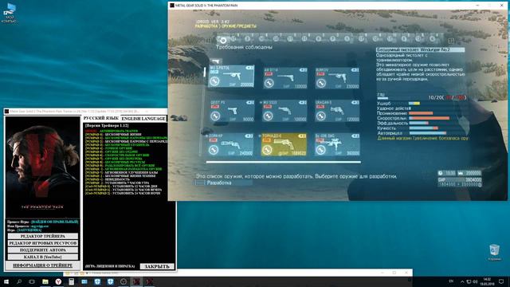Click left page arrow of category bar
Image resolution: width=510 pixels, height=287 pixels.
click(x=209, y=41)
